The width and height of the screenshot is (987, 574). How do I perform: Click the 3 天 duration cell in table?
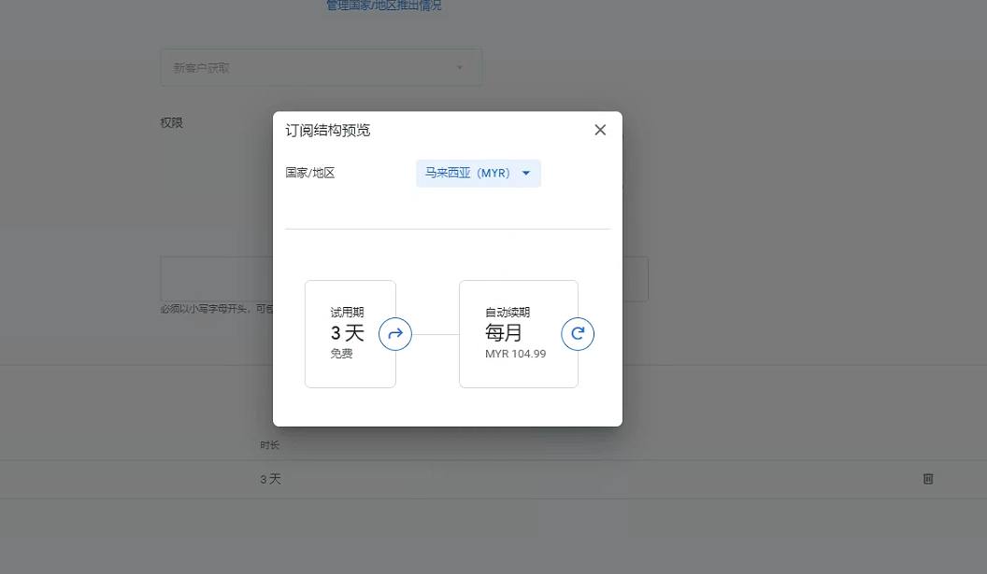(x=271, y=479)
